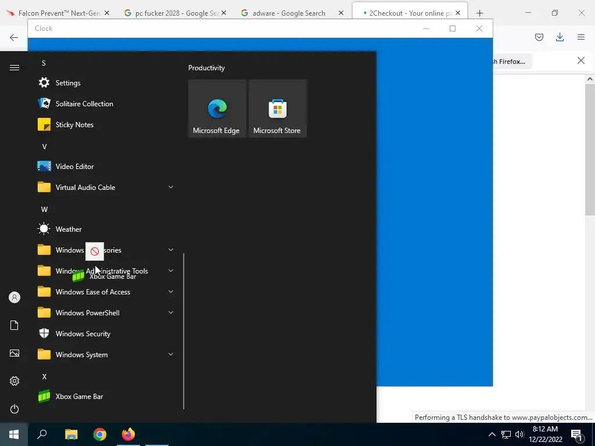The image size is (595, 446).
Task: Open Settings gear in the Start sidebar
Action: click(x=15, y=381)
